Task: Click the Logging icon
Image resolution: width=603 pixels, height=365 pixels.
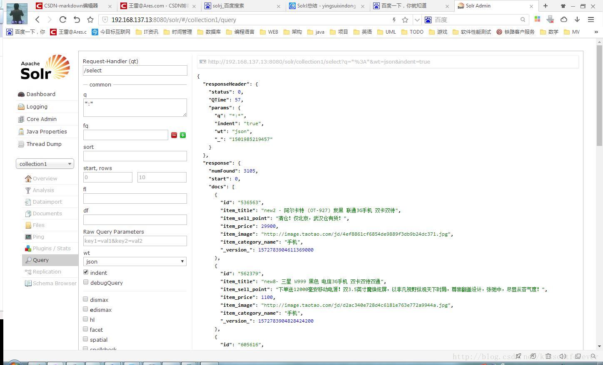Action: click(21, 107)
